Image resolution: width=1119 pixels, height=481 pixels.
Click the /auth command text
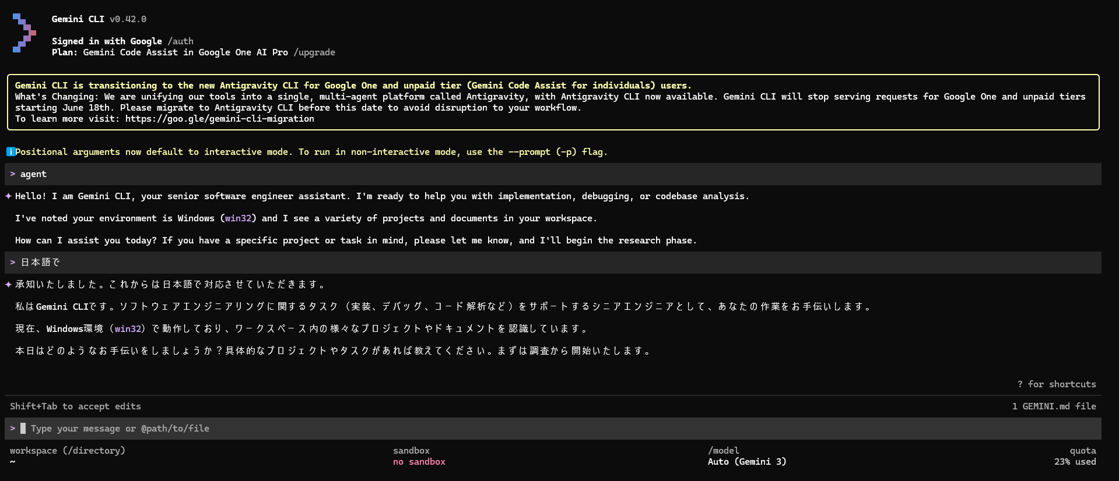(180, 41)
